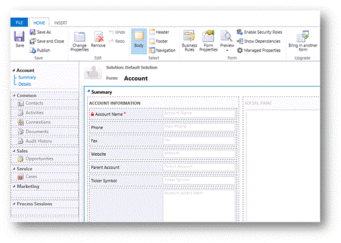Go to the Summary tab link
Image resolution: width=341 pixels, height=243 pixels.
click(27, 77)
